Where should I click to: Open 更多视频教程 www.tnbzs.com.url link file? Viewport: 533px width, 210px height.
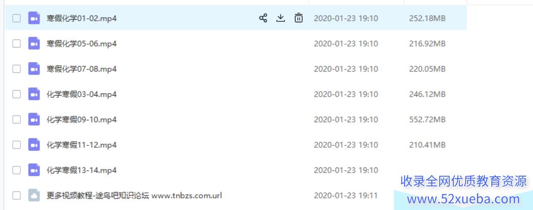point(135,195)
